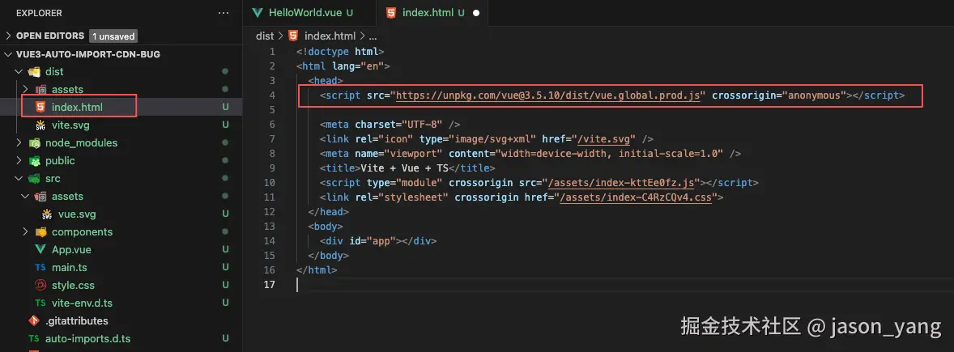This screenshot has height=352, width=954.
Task: Click the HTML5 icon in the breadcrumb
Action: click(x=293, y=36)
